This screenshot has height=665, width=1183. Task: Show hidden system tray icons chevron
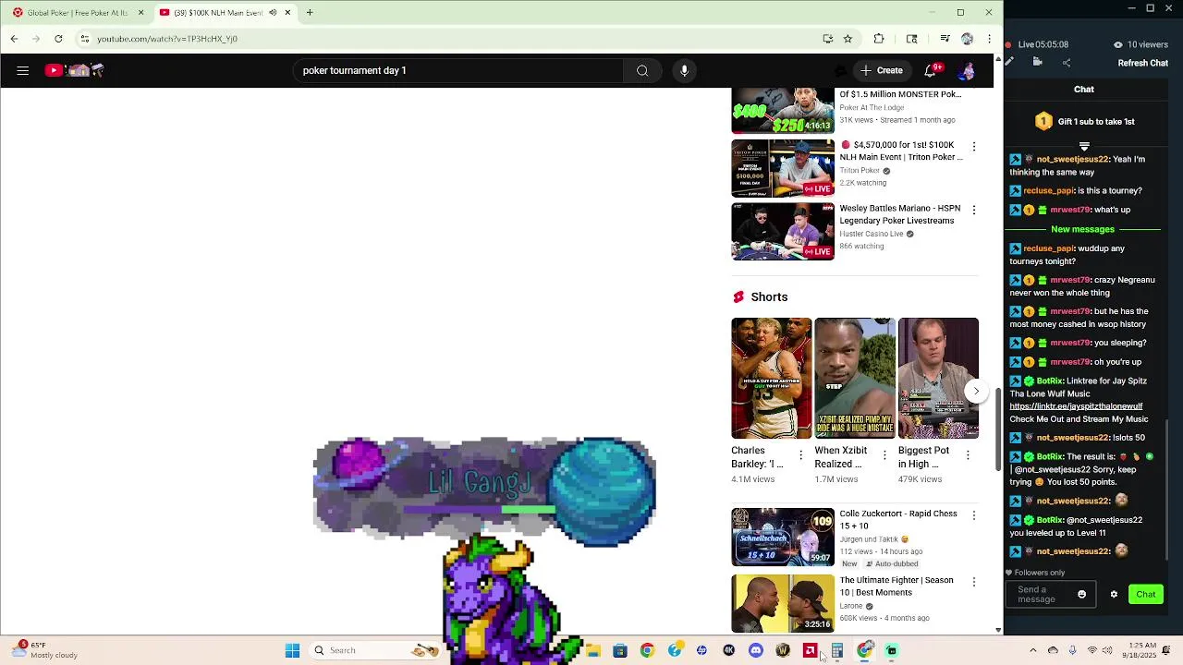click(1033, 650)
